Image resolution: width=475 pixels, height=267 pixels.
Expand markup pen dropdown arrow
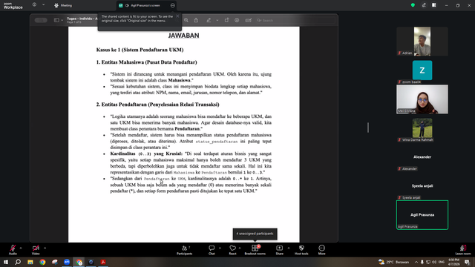point(217,20)
